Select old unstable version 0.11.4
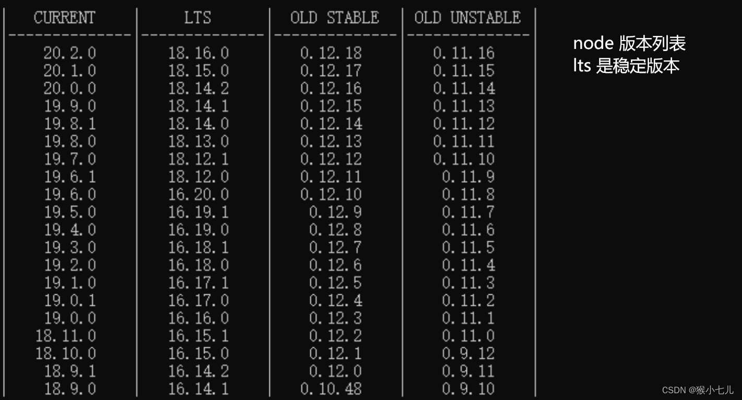 coord(468,265)
